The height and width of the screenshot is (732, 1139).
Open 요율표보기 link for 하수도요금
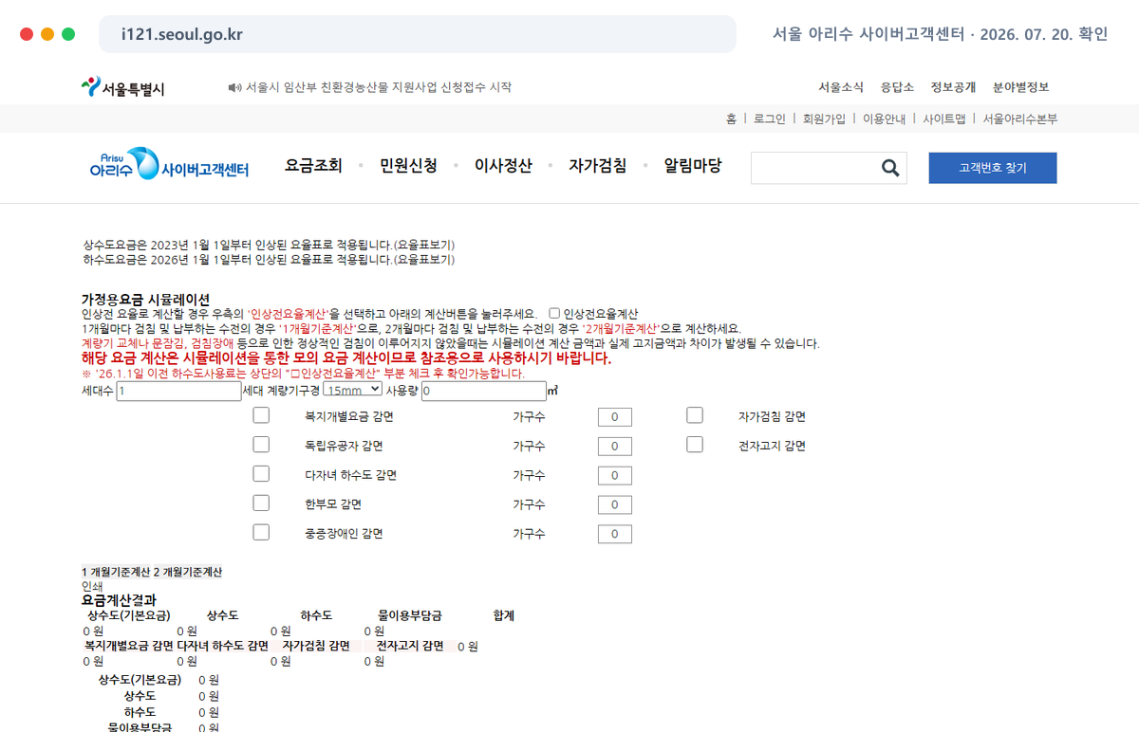(424, 259)
